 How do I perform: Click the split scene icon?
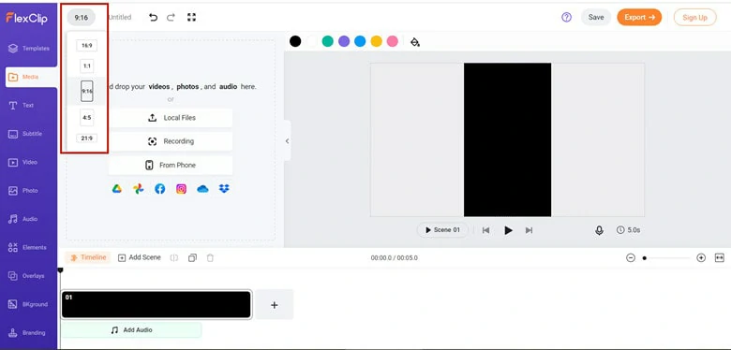tap(174, 258)
